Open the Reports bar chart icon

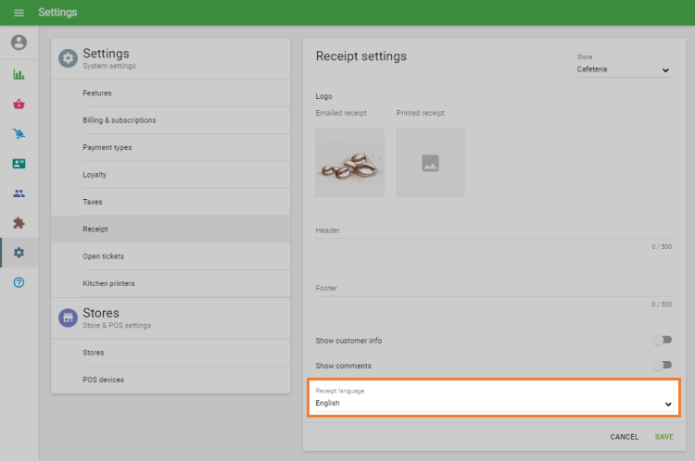pyautogui.click(x=19, y=74)
